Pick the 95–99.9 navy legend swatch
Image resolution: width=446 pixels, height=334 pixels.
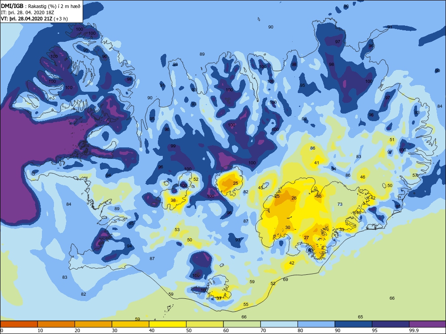tap(391, 324)
